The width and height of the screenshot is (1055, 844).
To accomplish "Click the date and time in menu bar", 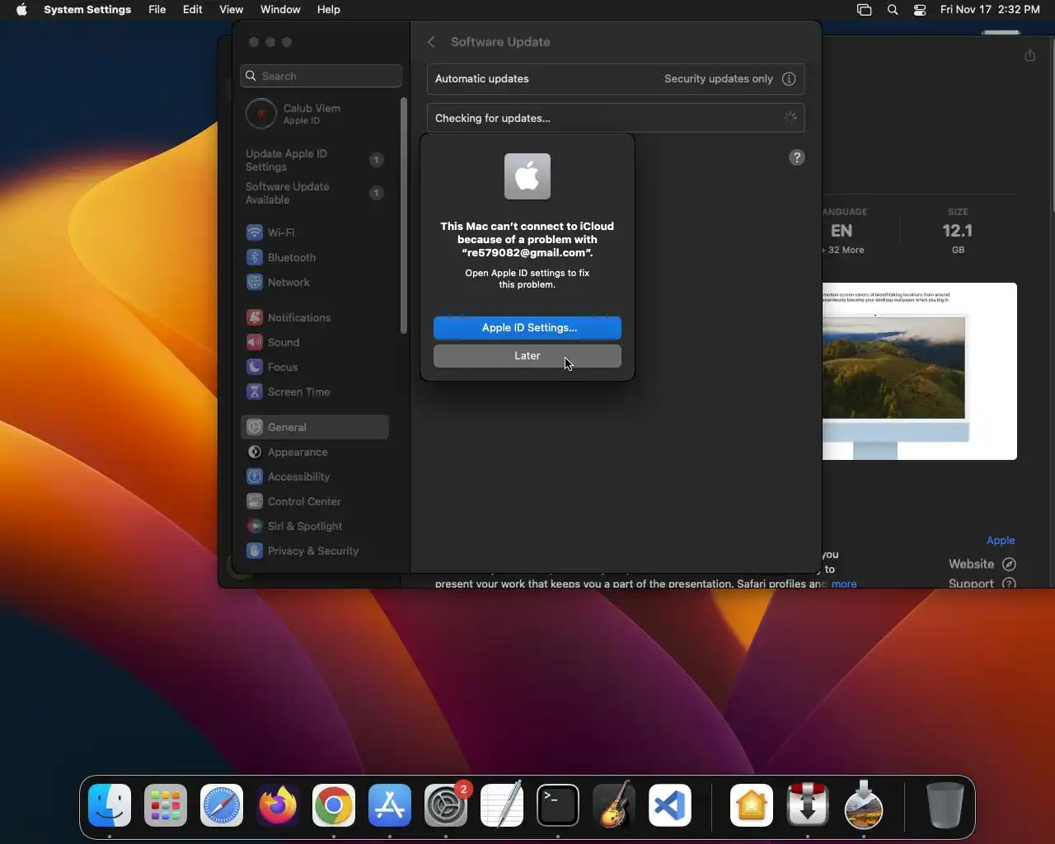I will tap(990, 10).
